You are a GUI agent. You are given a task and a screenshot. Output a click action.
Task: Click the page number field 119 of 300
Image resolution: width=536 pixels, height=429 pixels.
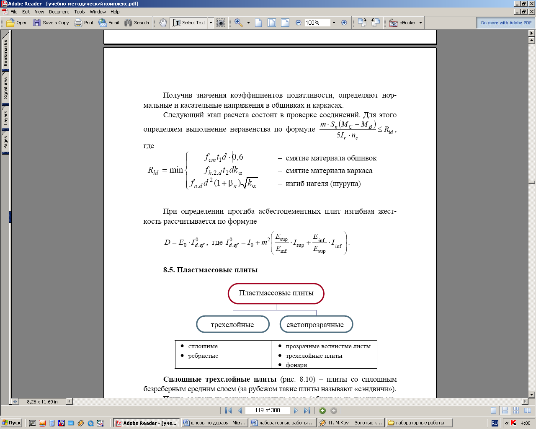[267, 411]
